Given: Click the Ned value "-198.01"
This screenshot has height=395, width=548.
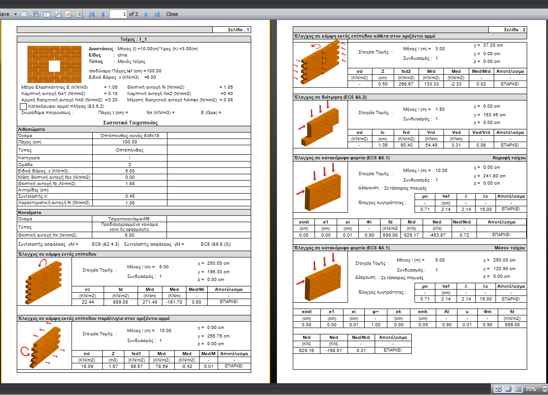Looking at the screenshot, I should [x=334, y=350].
